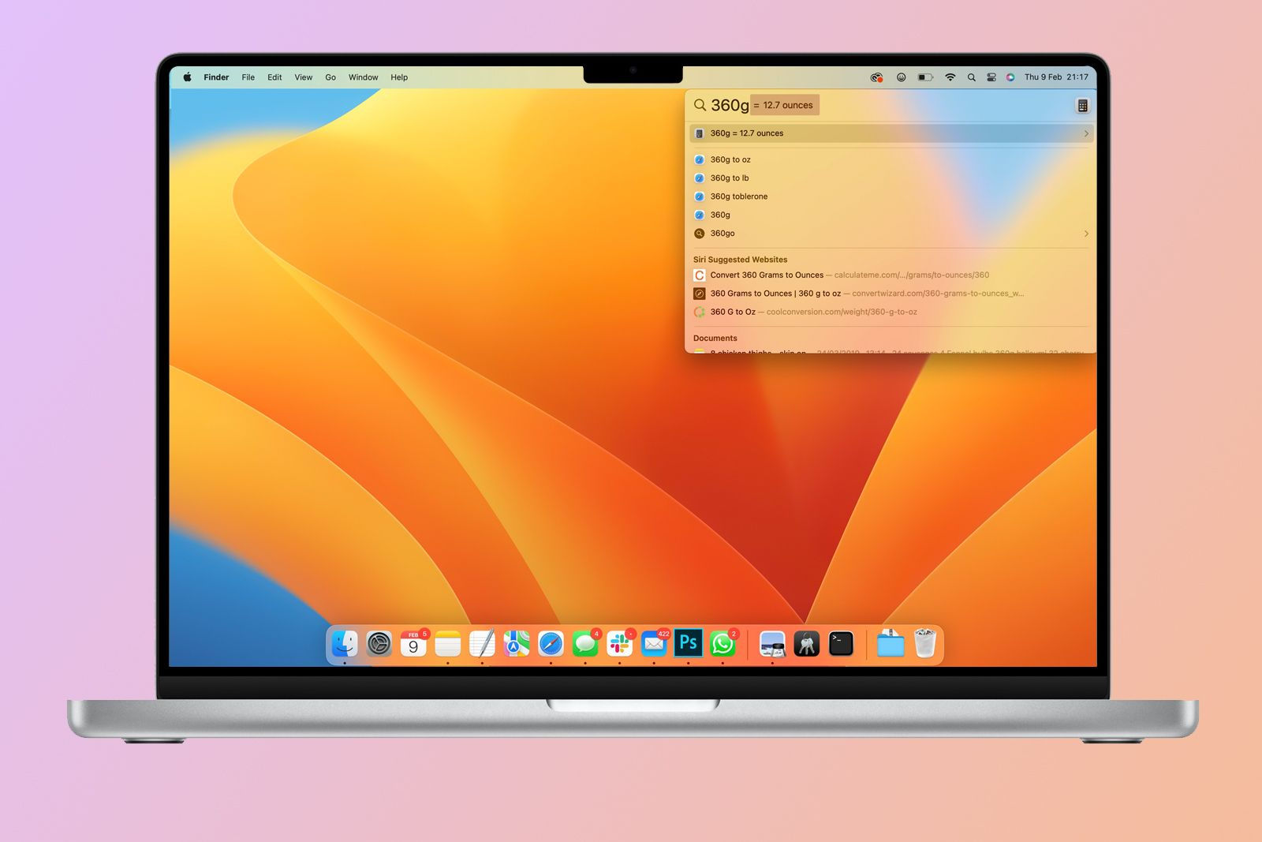The width and height of the screenshot is (1262, 842).
Task: Open the Go menu
Action: click(330, 77)
